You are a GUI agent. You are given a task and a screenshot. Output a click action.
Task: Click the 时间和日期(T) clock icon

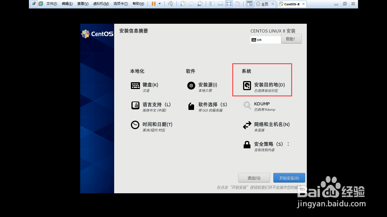point(135,125)
